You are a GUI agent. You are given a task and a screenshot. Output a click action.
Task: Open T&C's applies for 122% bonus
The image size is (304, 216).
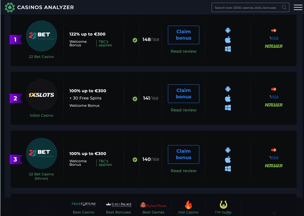coord(105,43)
